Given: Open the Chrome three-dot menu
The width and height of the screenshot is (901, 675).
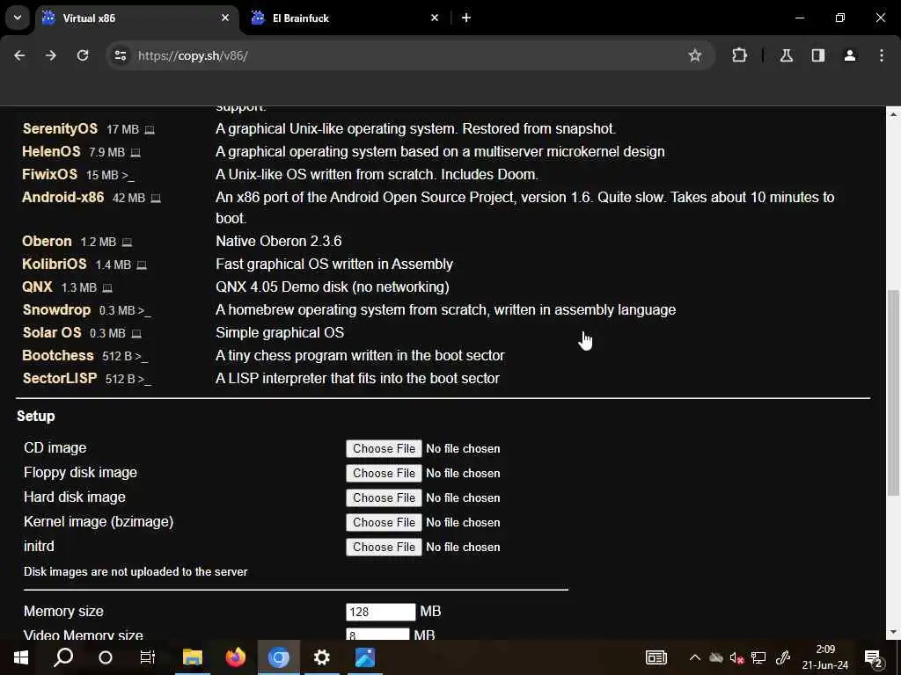Looking at the screenshot, I should pos(882,55).
